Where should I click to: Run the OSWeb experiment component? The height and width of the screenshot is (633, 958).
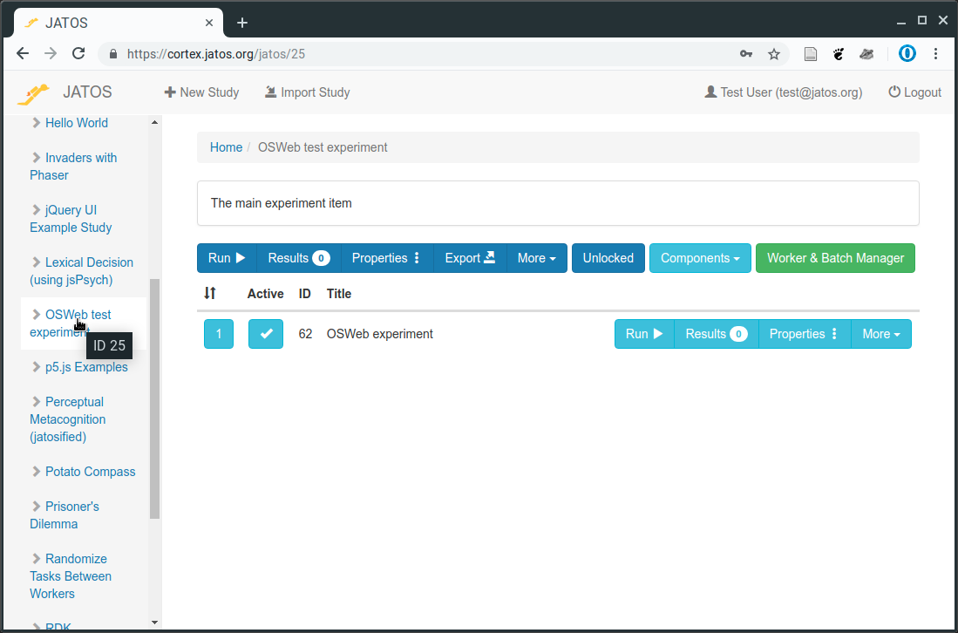(x=644, y=334)
